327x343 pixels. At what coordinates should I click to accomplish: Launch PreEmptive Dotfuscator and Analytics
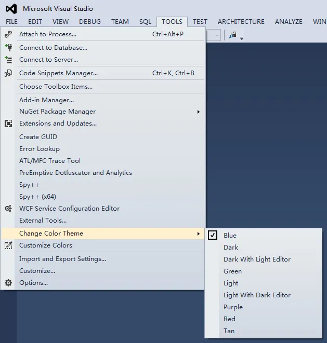click(x=103, y=173)
